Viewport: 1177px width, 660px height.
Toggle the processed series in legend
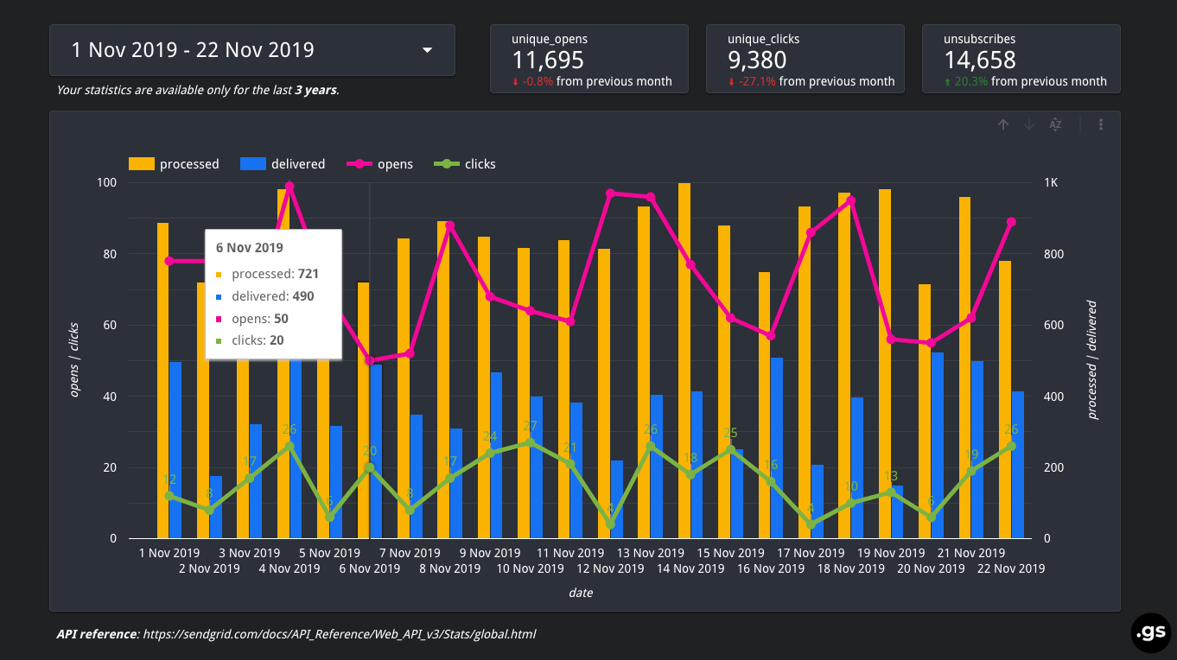175,164
